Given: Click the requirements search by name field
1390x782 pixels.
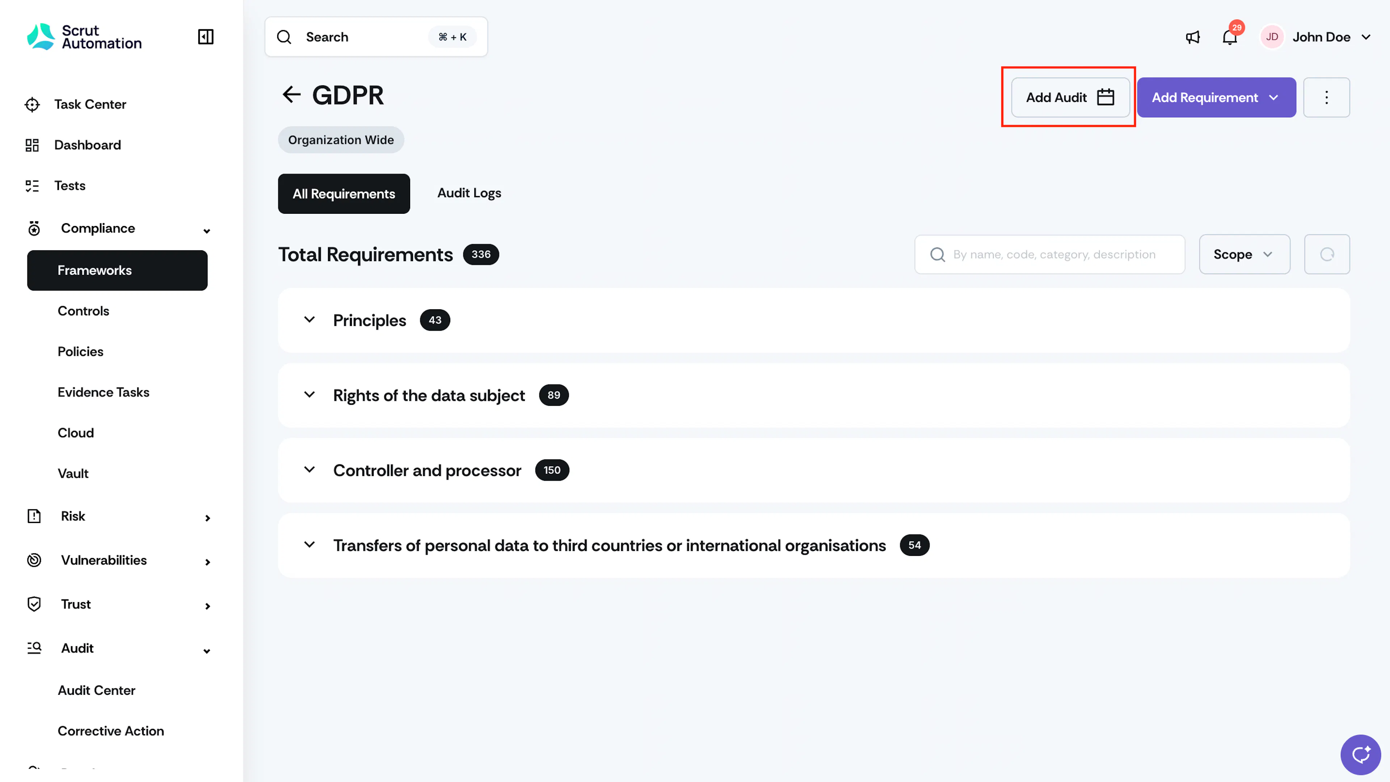Looking at the screenshot, I should coord(1049,254).
